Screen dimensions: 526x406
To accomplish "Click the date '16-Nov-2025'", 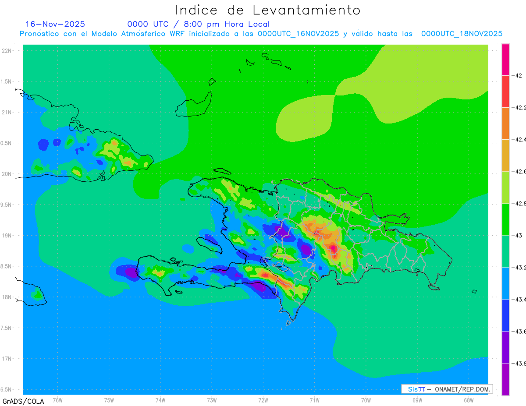I will point(55,24).
